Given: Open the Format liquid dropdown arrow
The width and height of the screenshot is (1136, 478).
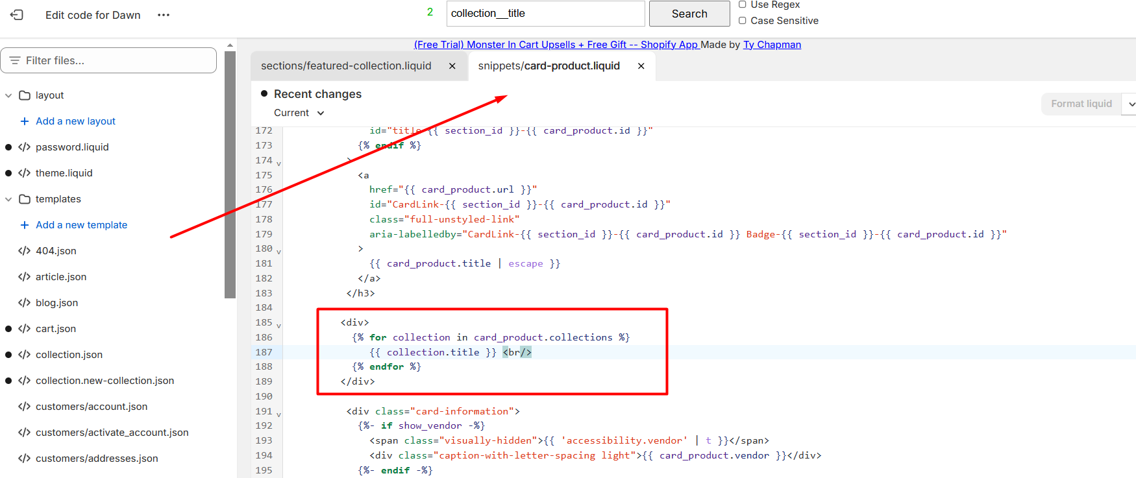Looking at the screenshot, I should (1131, 104).
